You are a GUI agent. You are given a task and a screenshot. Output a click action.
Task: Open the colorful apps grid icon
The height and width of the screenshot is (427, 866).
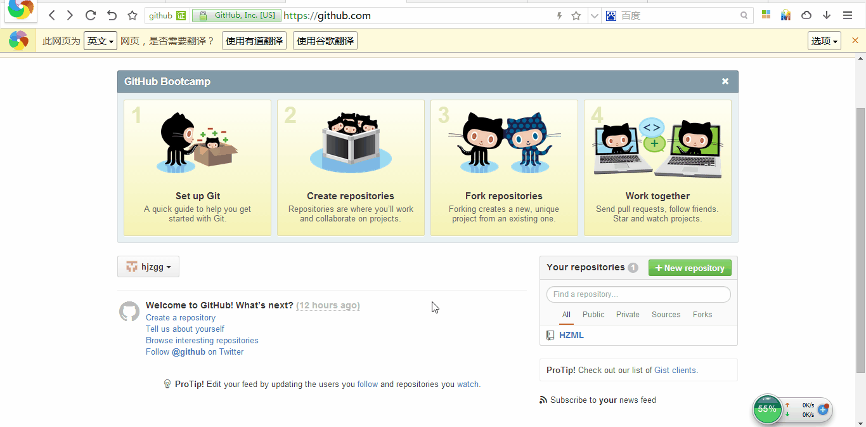766,15
